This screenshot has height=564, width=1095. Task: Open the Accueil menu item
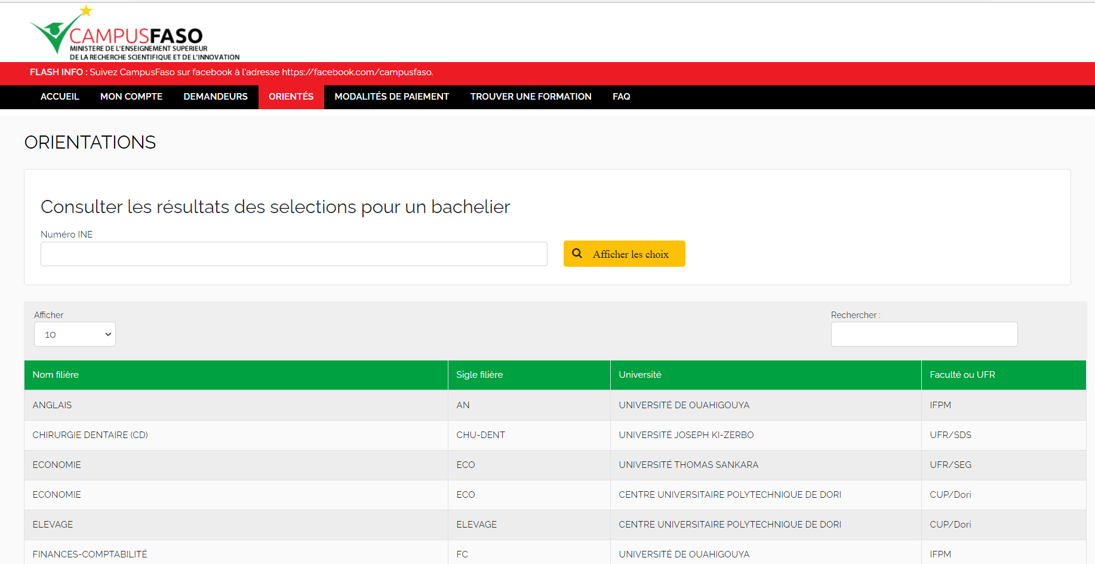(60, 97)
